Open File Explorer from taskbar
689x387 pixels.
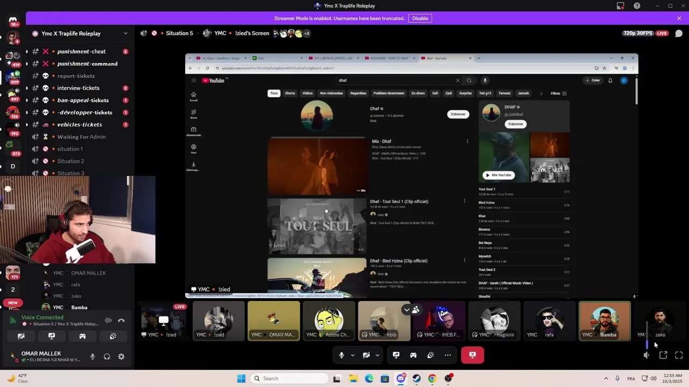(353, 378)
